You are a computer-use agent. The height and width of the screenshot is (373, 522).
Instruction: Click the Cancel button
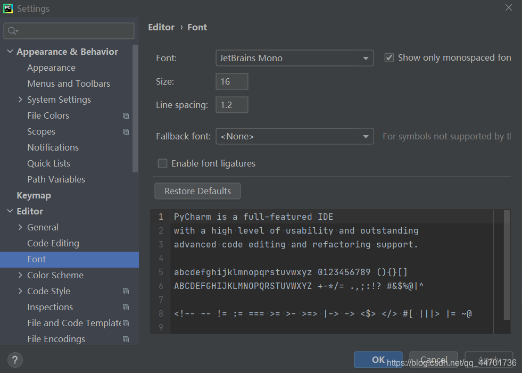(x=434, y=360)
